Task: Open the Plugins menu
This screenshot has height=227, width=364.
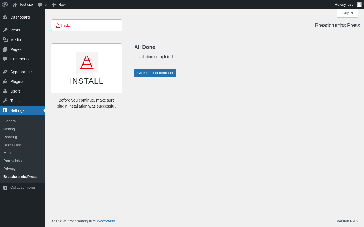Action: (23, 81)
